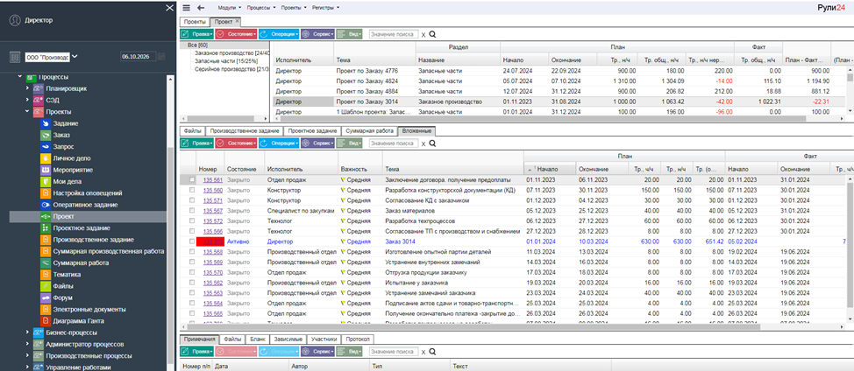Expand Бизнес-процессы tree node
854x371 pixels.
coord(27,332)
